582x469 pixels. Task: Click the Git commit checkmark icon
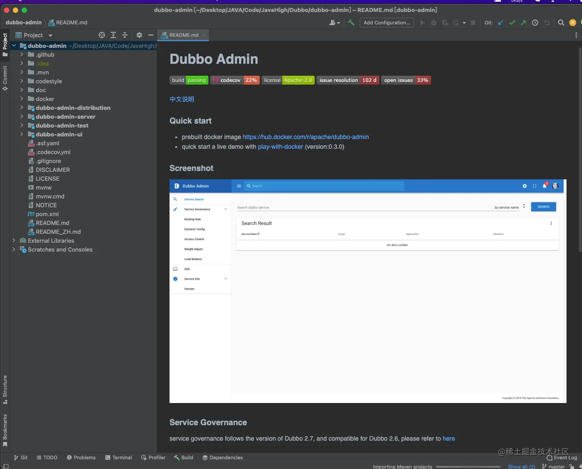pos(512,23)
